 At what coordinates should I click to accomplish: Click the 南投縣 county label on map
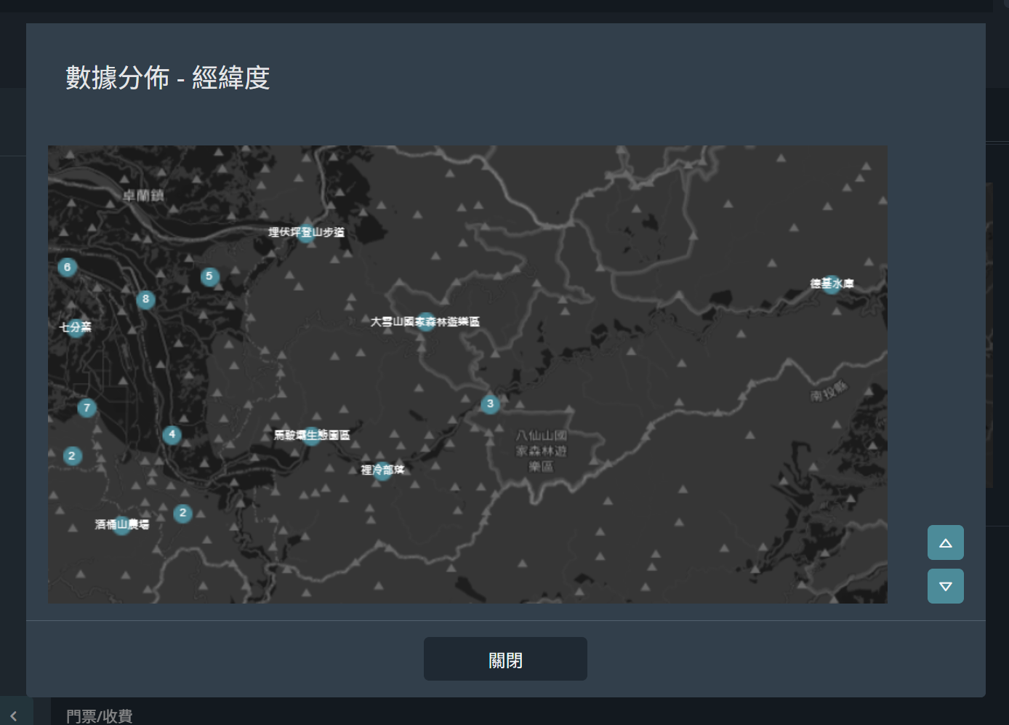pos(829,390)
